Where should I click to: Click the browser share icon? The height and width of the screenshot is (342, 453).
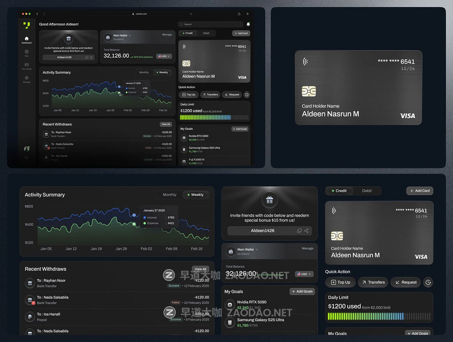[x=239, y=14]
